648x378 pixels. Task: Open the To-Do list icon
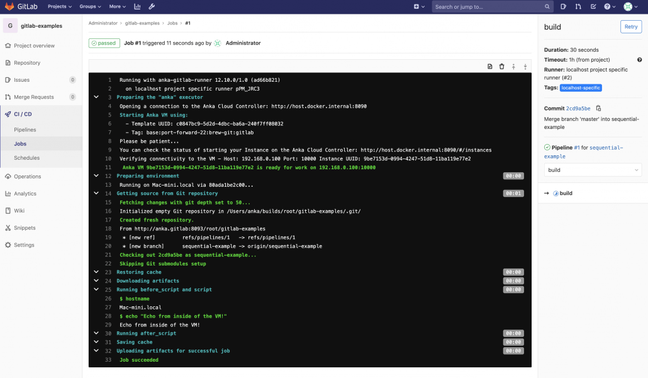pos(593,7)
